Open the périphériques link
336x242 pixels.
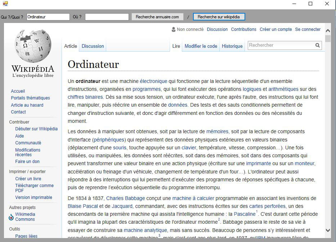point(109,140)
